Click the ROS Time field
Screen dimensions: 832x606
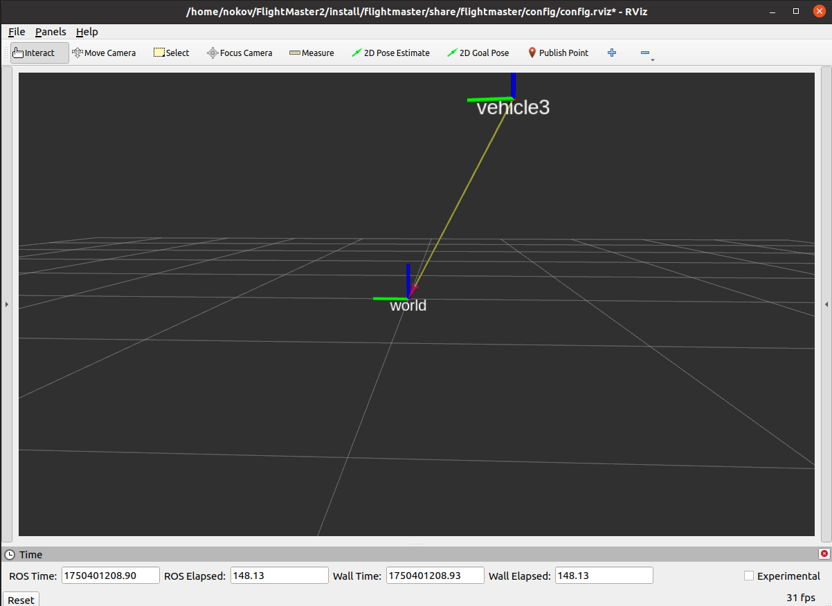pyautogui.click(x=111, y=576)
